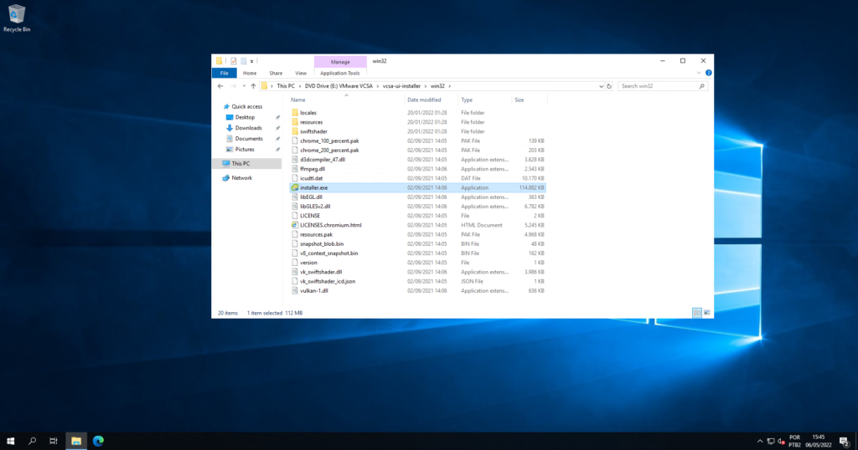Select d3dcompiler_47.dll file
The width and height of the screenshot is (858, 450).
click(x=323, y=160)
